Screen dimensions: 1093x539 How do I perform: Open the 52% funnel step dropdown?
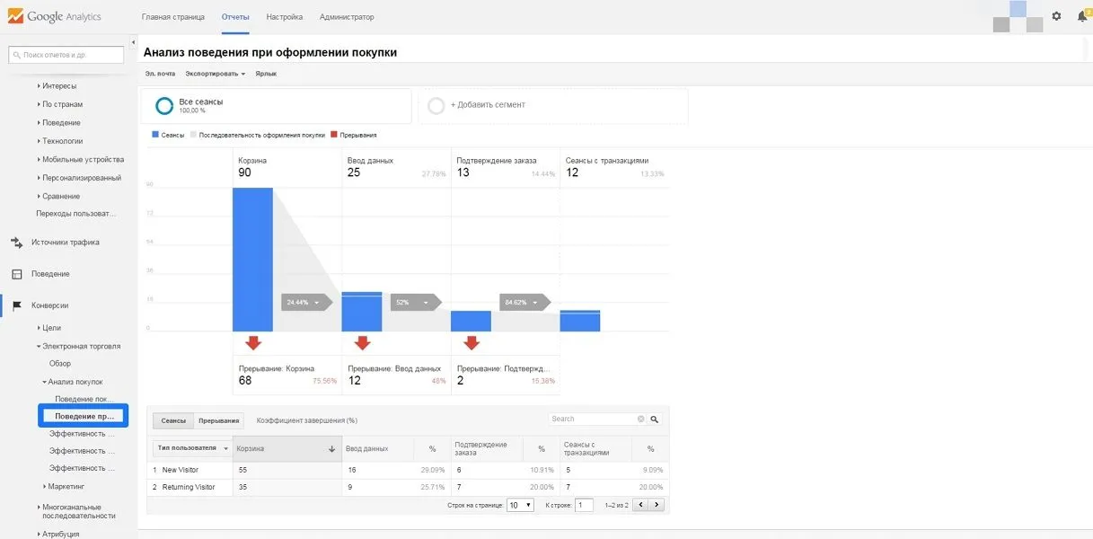point(416,303)
